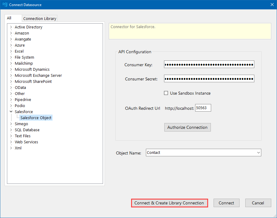Viewport: 277px width, 218px height.
Task: Click the Cancel button
Action: click(258, 203)
